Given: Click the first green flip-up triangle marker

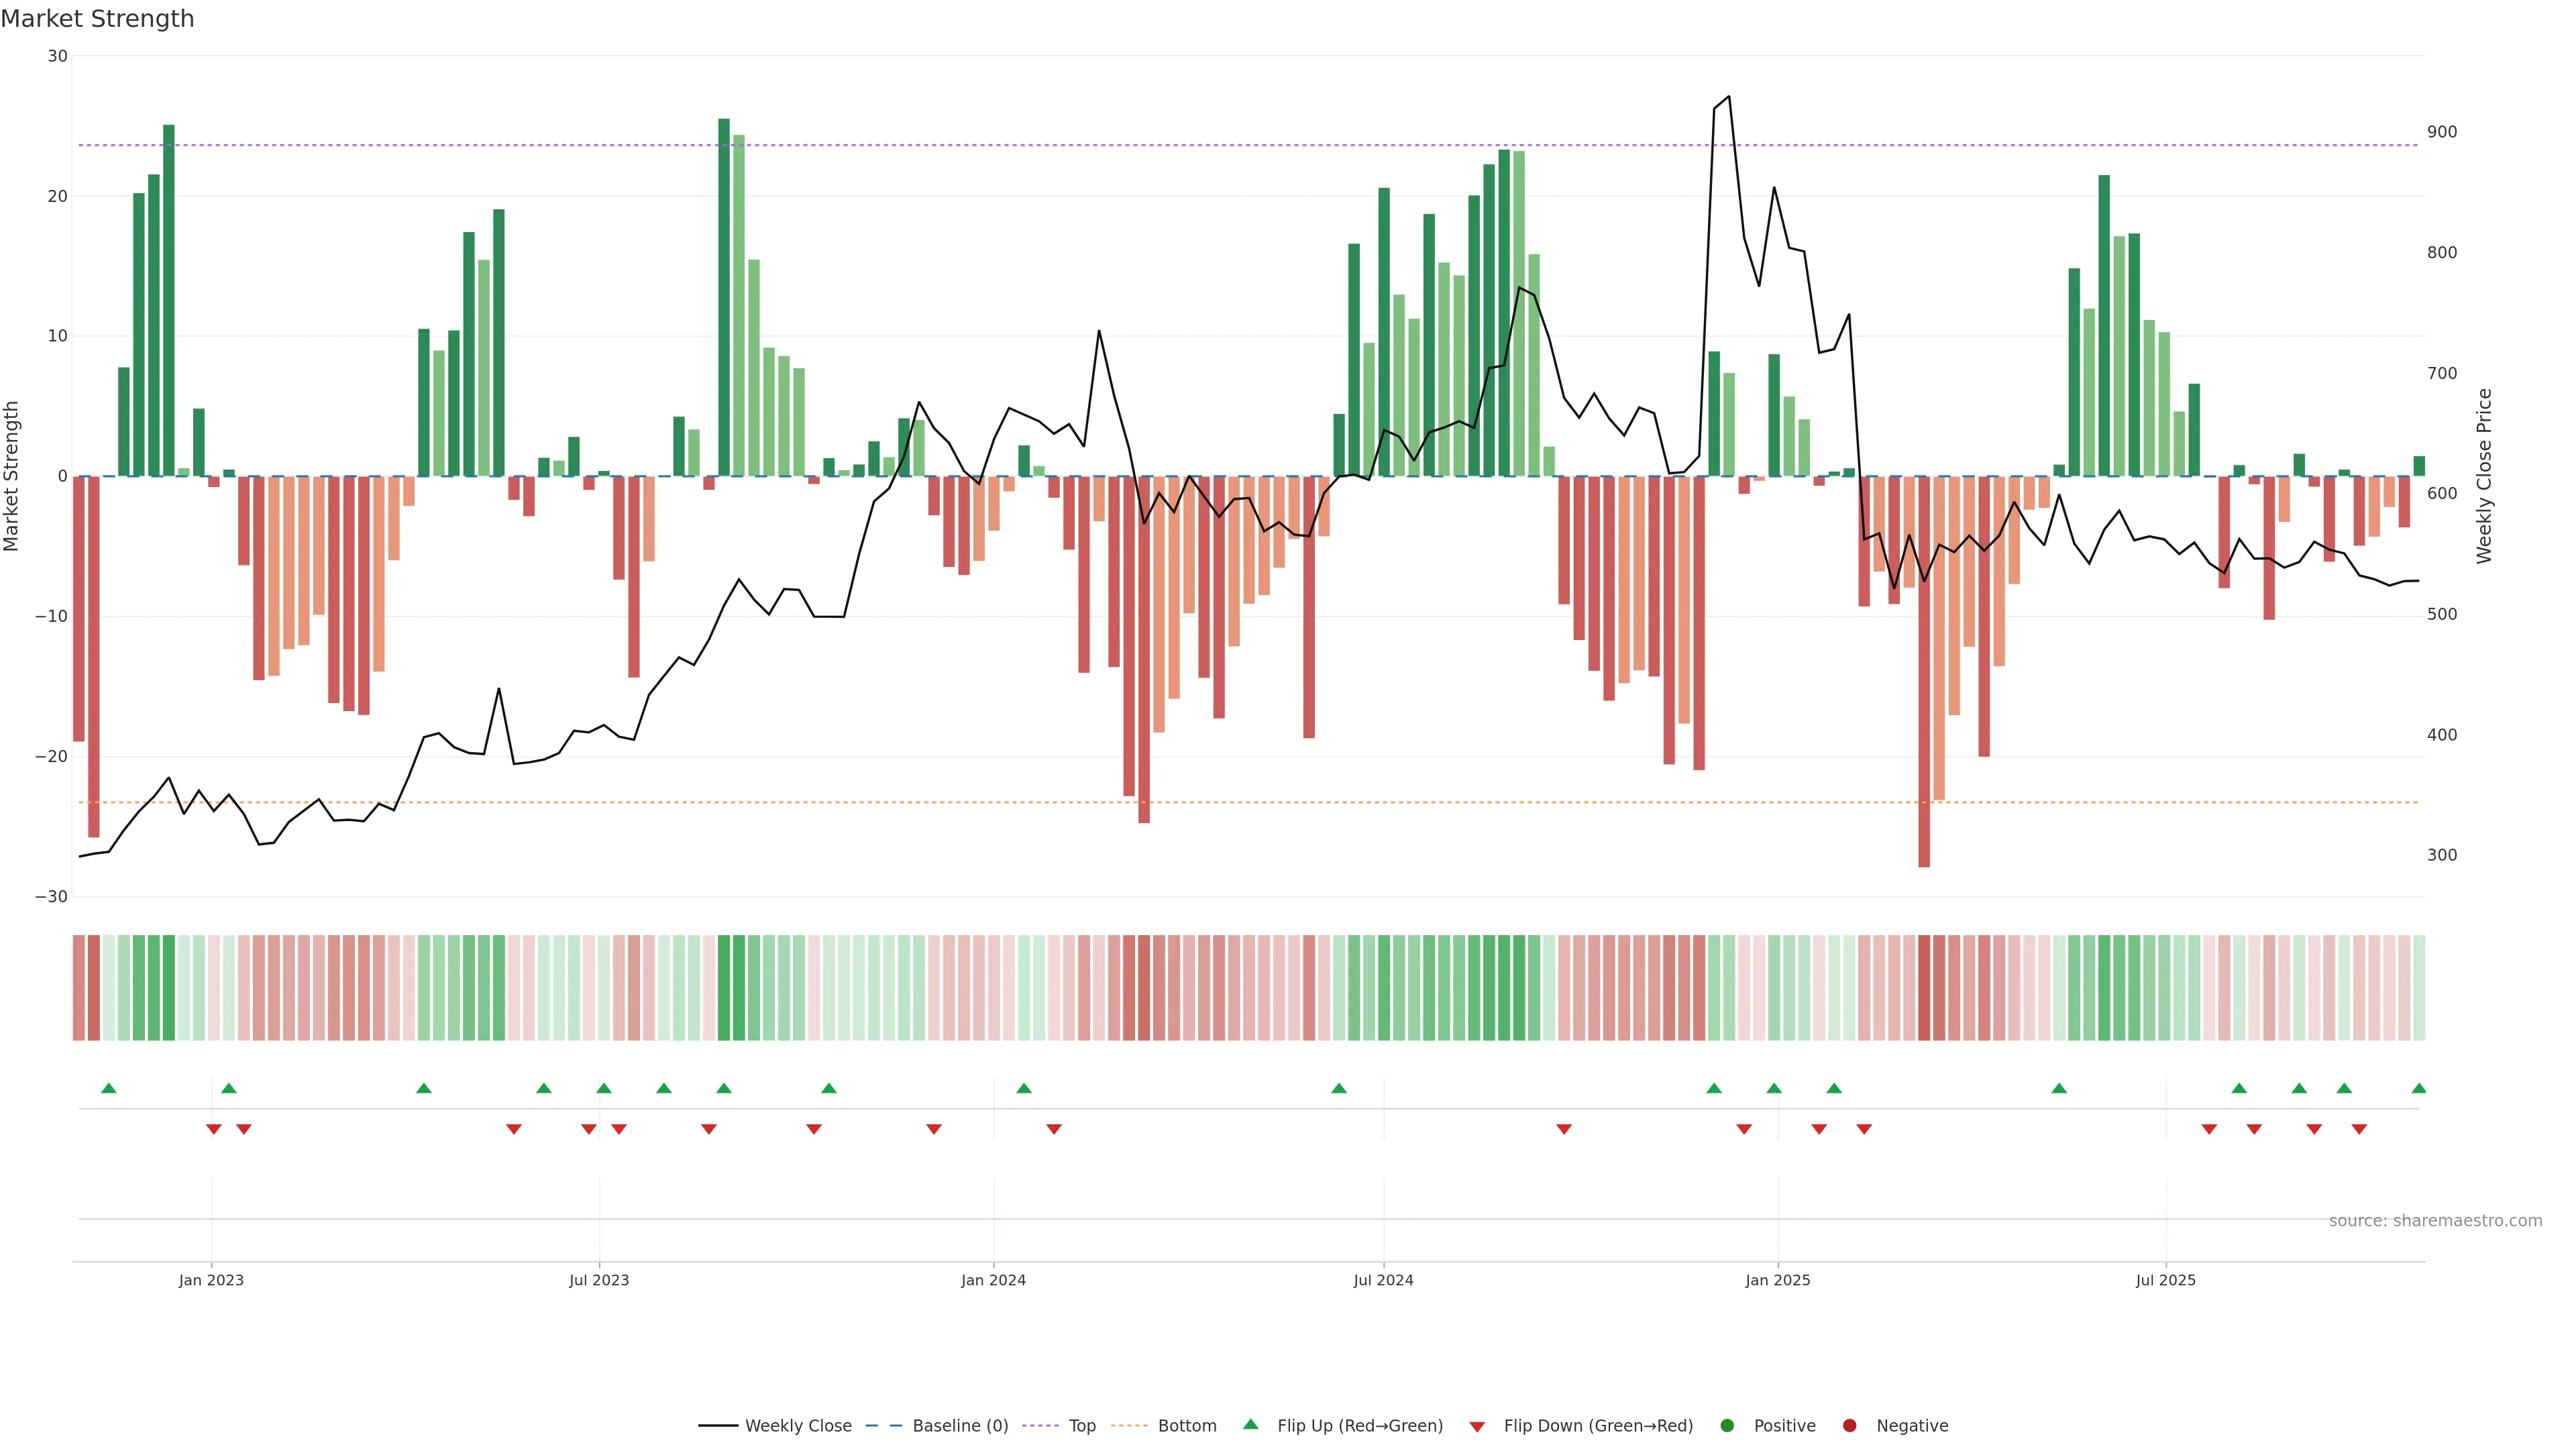Looking at the screenshot, I should point(109,1088).
